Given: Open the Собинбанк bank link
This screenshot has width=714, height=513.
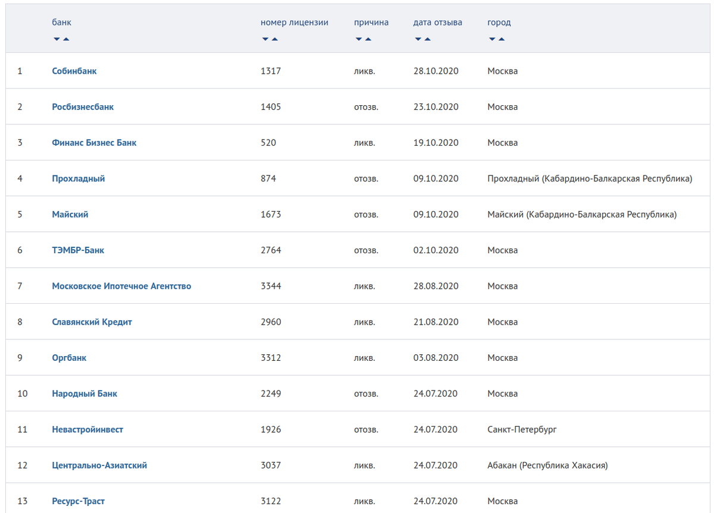Looking at the screenshot, I should 74,71.
